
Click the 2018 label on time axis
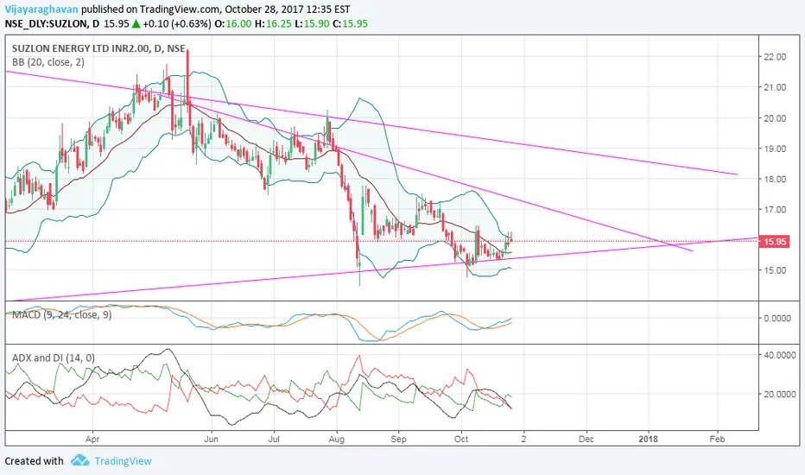tap(649, 439)
